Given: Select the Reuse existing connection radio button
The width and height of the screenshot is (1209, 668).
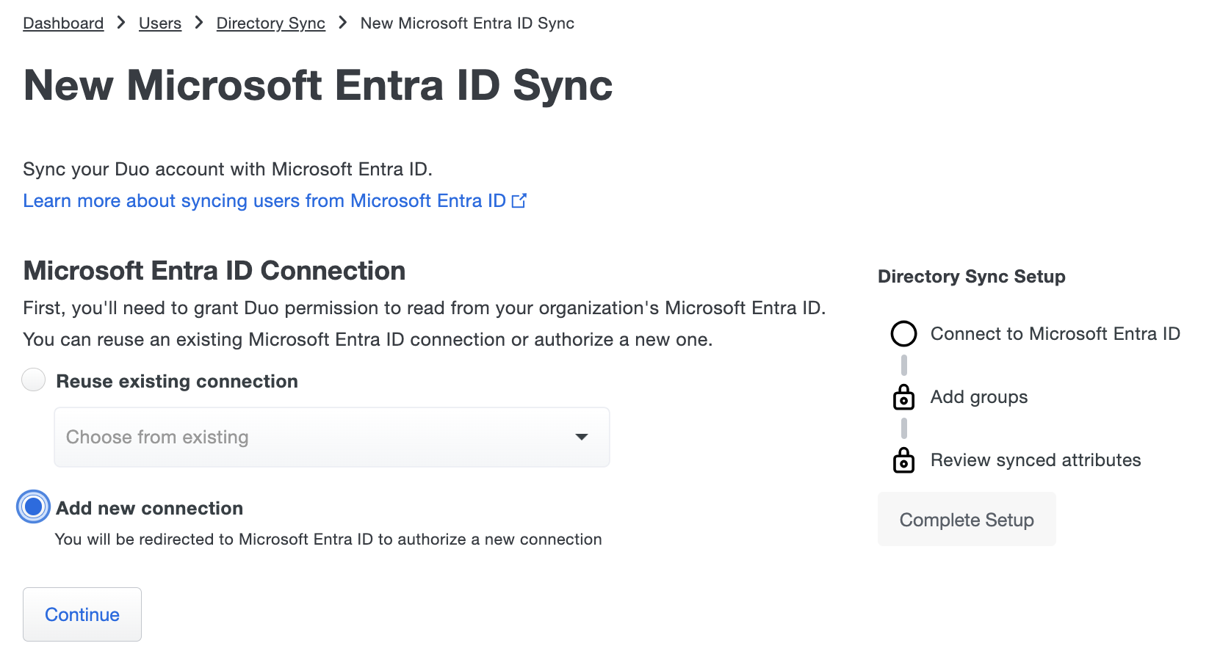Looking at the screenshot, I should [x=33, y=380].
